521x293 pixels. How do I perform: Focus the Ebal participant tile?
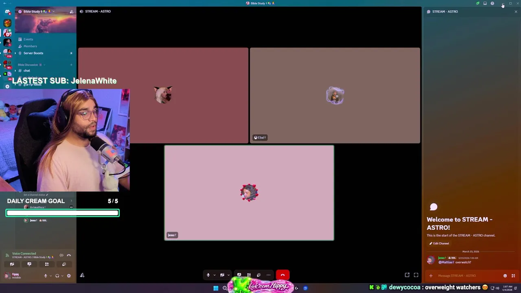[335, 96]
